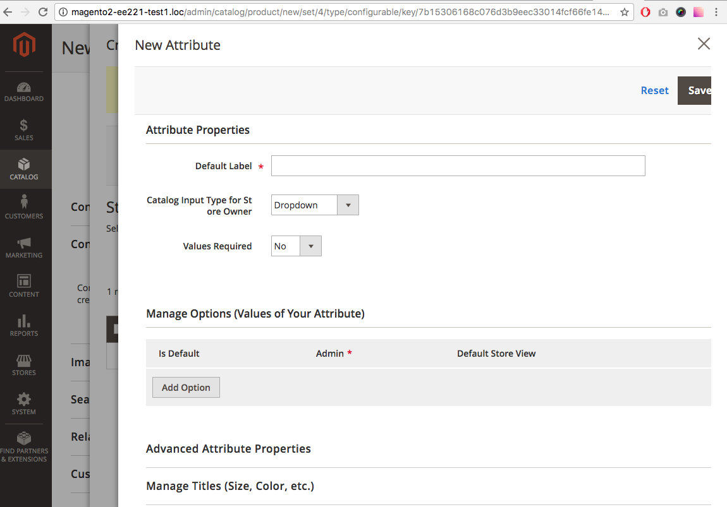727x507 pixels.
Task: Bookmark this page with the star
Action: (x=625, y=12)
